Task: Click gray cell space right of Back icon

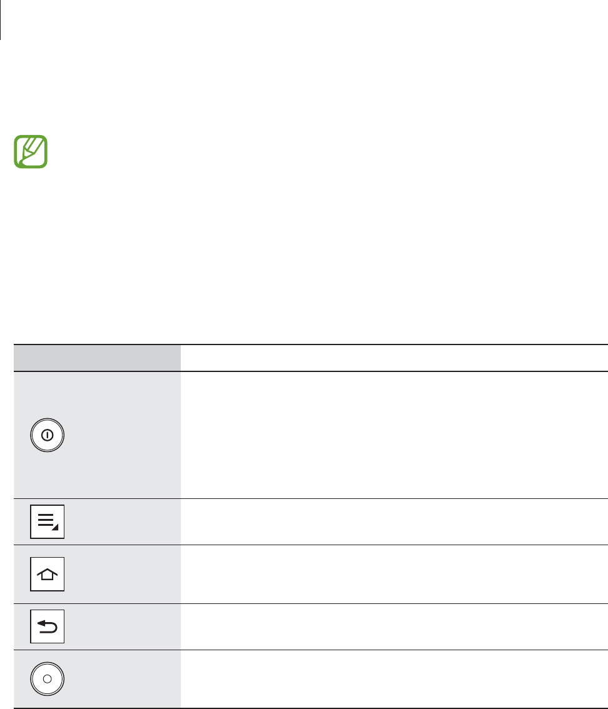Action: pos(125,626)
